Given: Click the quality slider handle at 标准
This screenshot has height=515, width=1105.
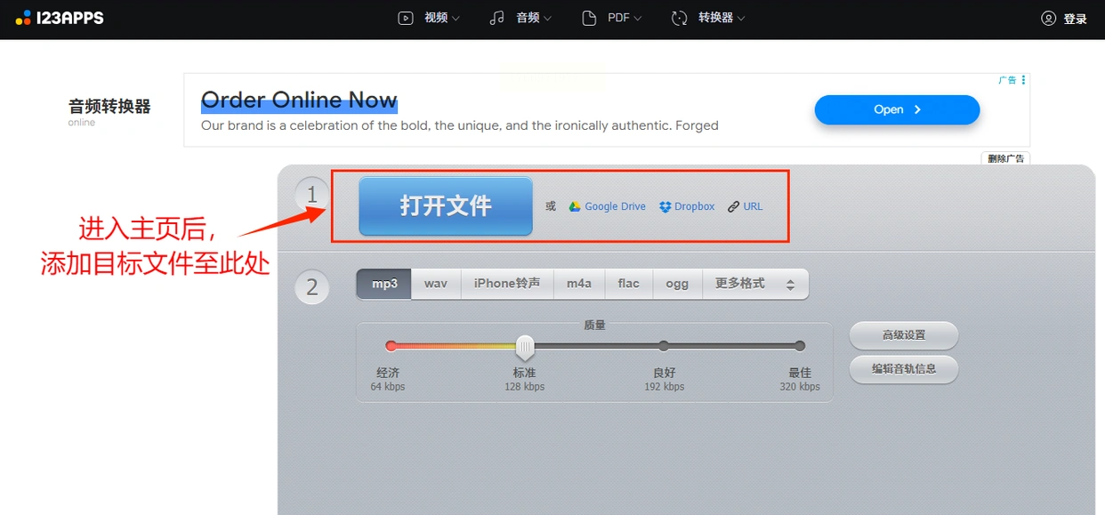Looking at the screenshot, I should pos(525,347).
